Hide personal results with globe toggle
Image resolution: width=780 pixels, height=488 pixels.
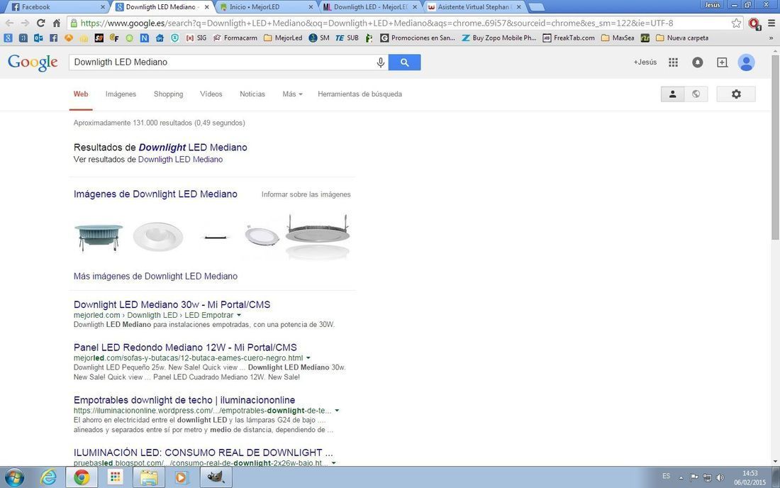pos(696,94)
